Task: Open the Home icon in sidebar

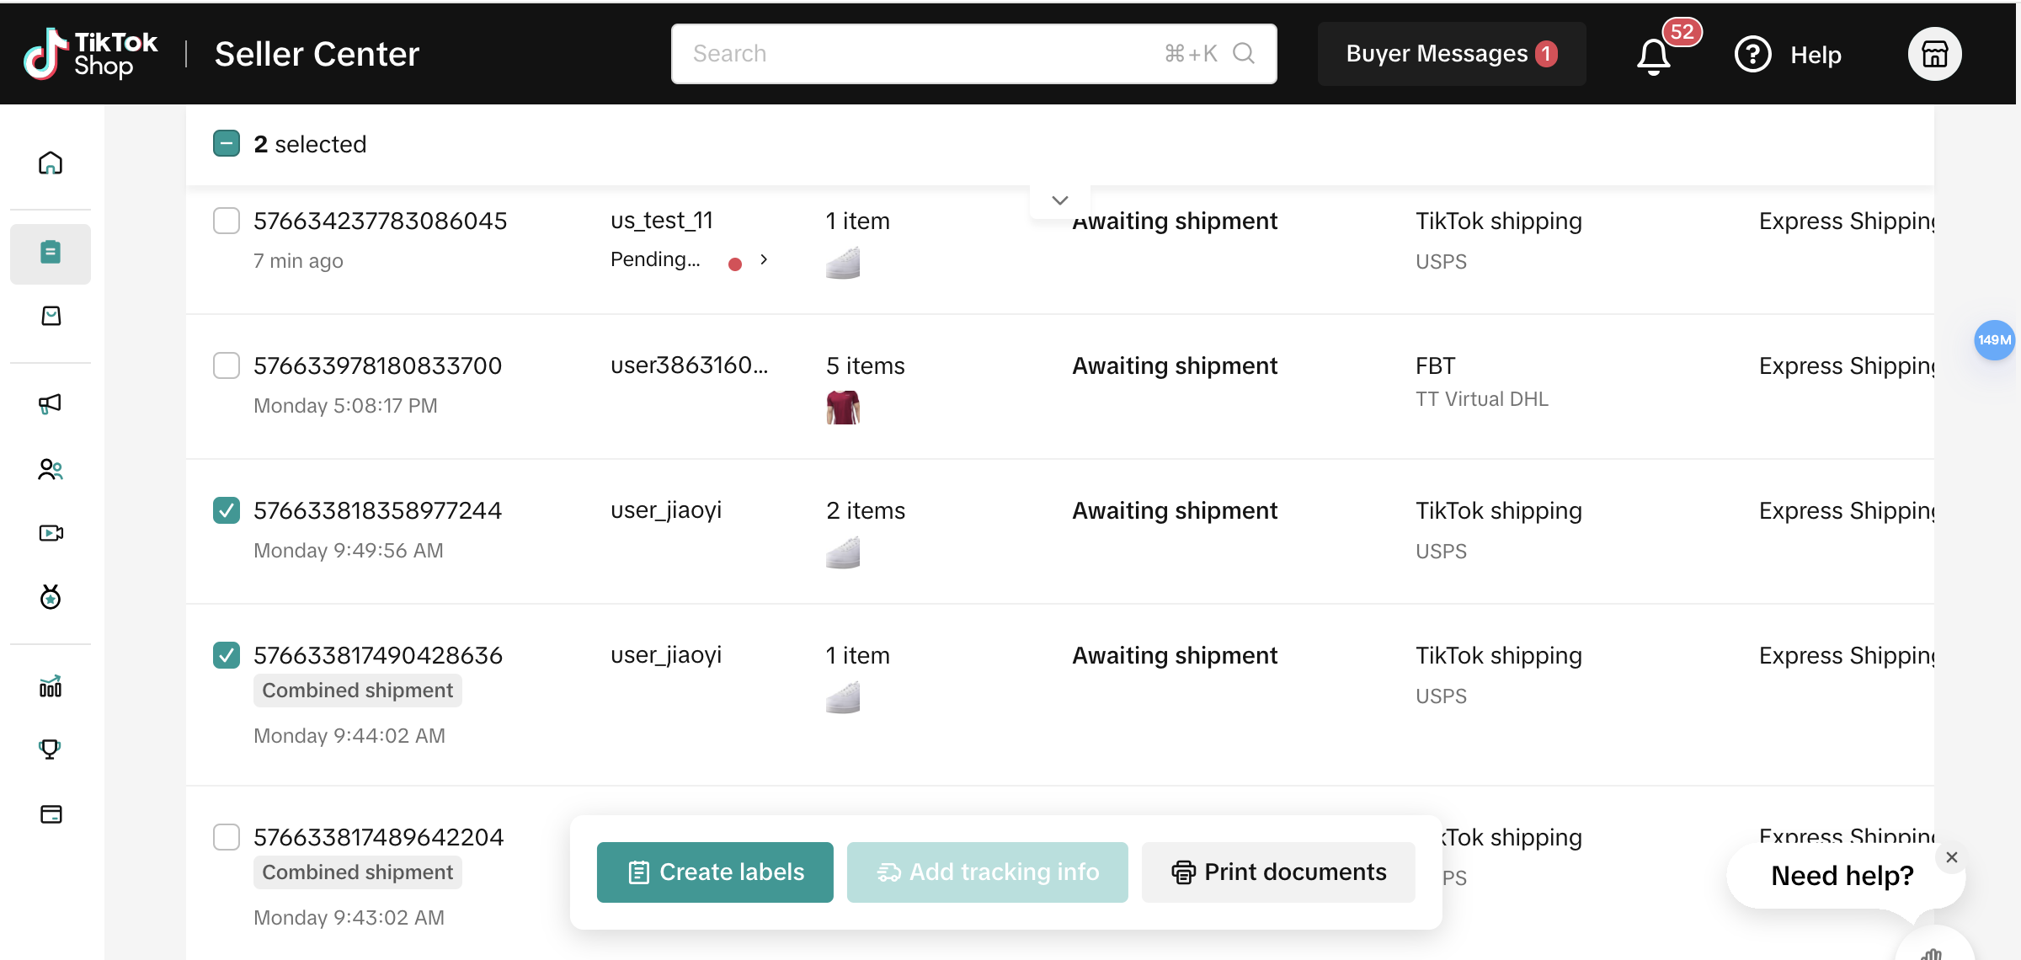Action: coord(51,163)
